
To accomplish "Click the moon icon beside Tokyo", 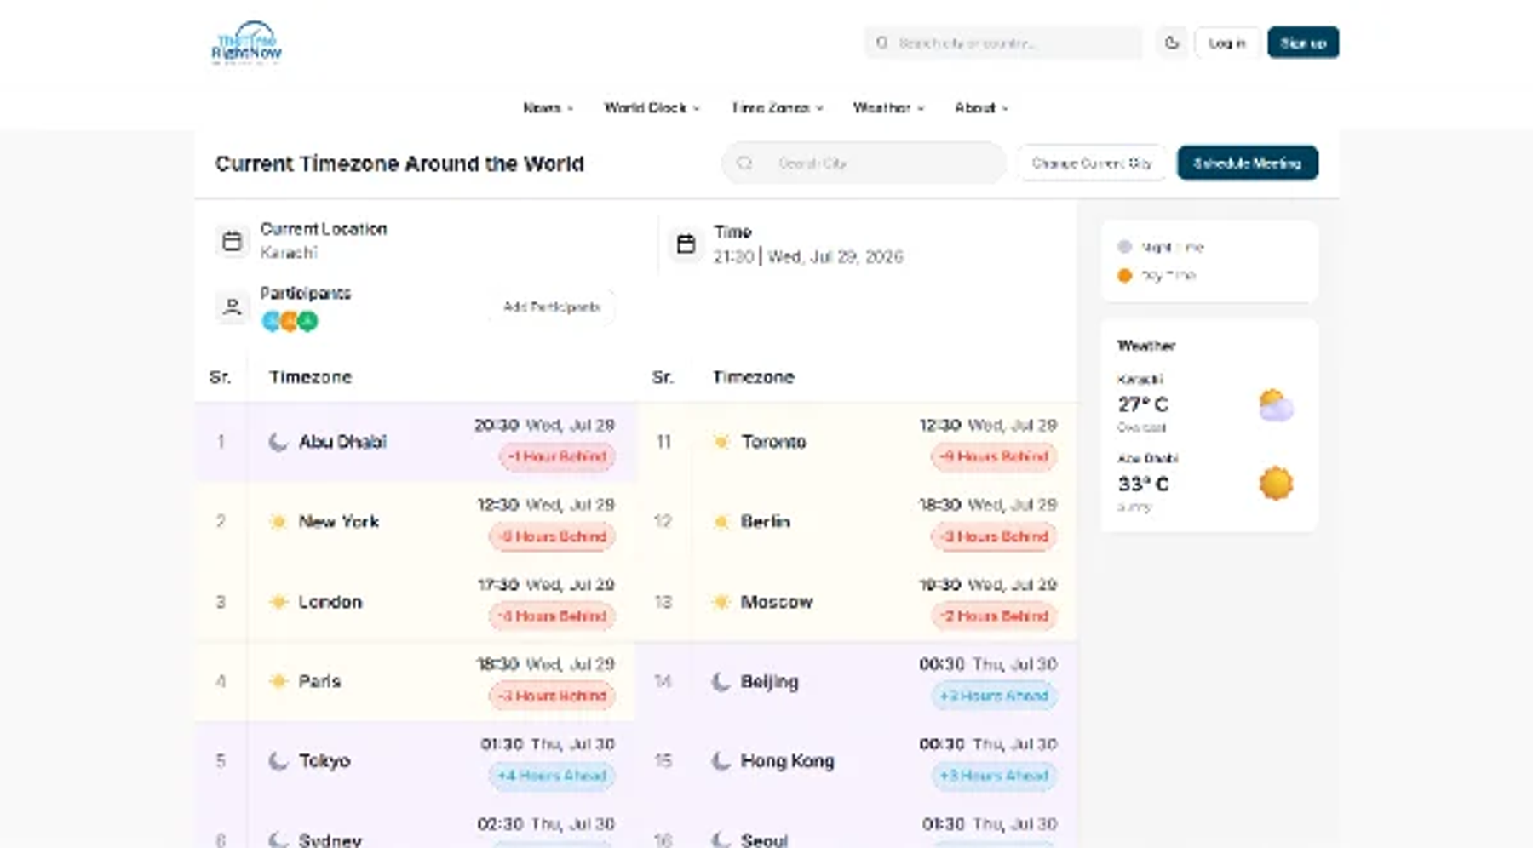I will 278,761.
